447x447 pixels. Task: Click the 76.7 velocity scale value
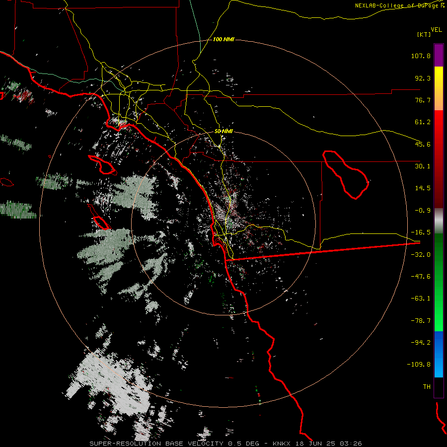(x=423, y=100)
